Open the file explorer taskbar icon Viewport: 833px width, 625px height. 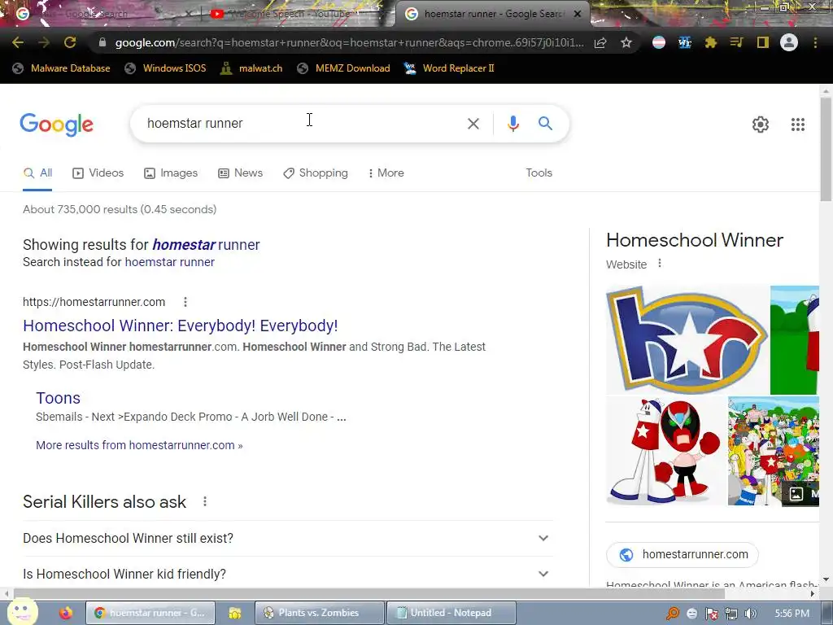tap(234, 613)
